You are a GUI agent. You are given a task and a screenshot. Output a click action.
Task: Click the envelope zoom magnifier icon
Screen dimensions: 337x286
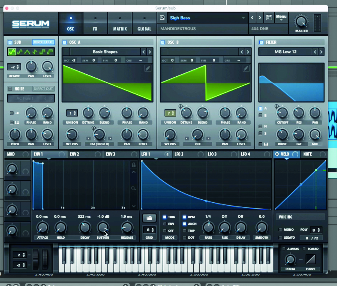click(134, 188)
